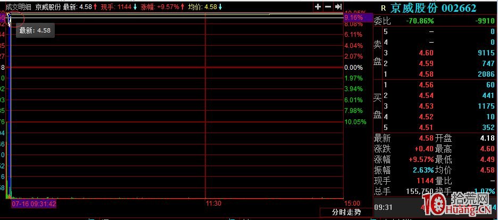498x220 pixels.
Task: Click opening price 4.18 next to 开盘
Action: pos(487,138)
